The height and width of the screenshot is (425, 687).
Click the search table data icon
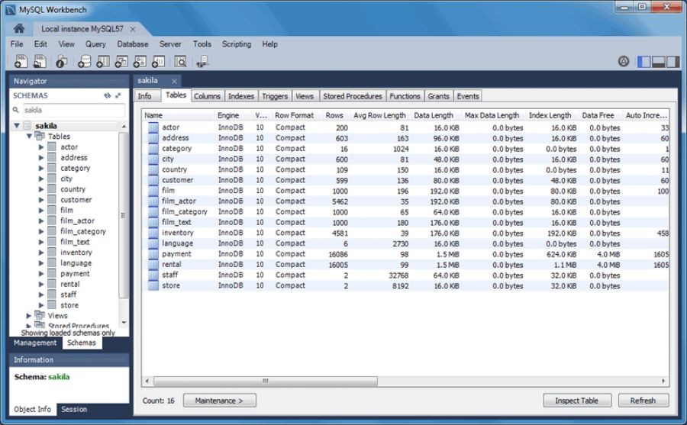[x=181, y=62]
